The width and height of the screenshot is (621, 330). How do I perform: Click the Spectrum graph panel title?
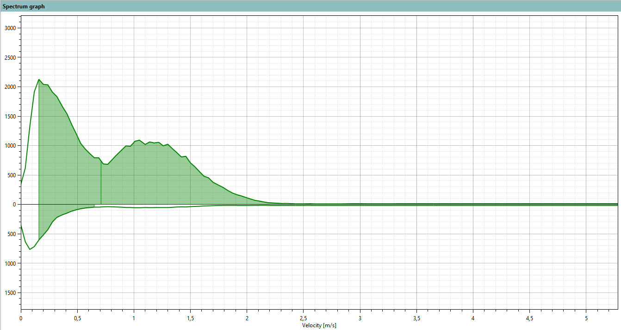(x=24, y=6)
